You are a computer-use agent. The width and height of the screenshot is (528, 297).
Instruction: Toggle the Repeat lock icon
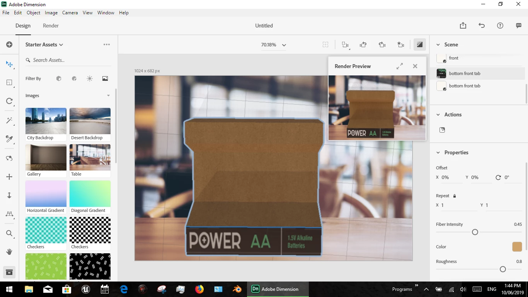pyautogui.click(x=455, y=196)
